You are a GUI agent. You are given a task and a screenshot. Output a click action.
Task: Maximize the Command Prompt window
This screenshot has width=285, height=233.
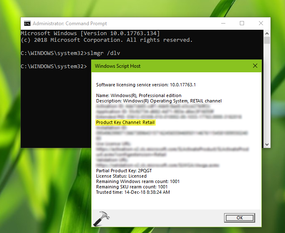coord(242,24)
